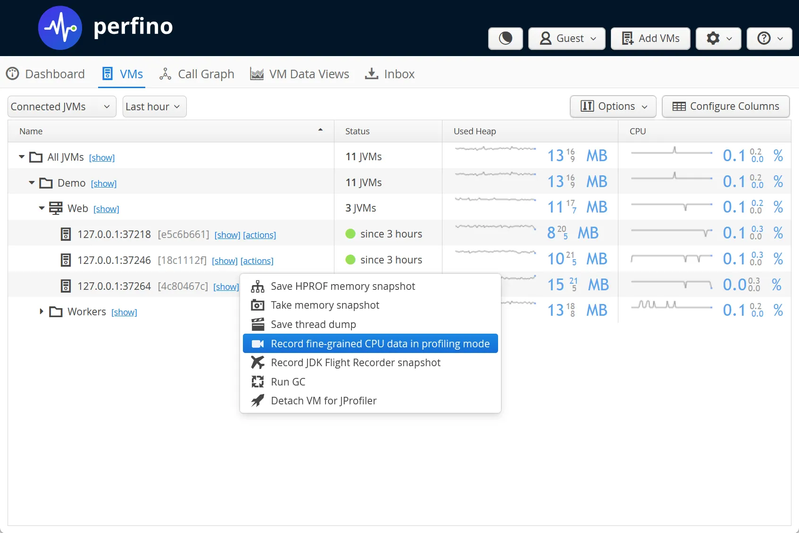Open the help question mark icon
This screenshot has height=533, width=799.
tap(769, 39)
